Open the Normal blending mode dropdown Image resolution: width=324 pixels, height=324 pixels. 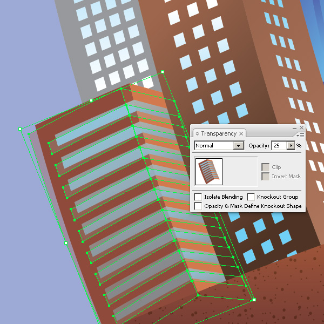click(x=239, y=146)
